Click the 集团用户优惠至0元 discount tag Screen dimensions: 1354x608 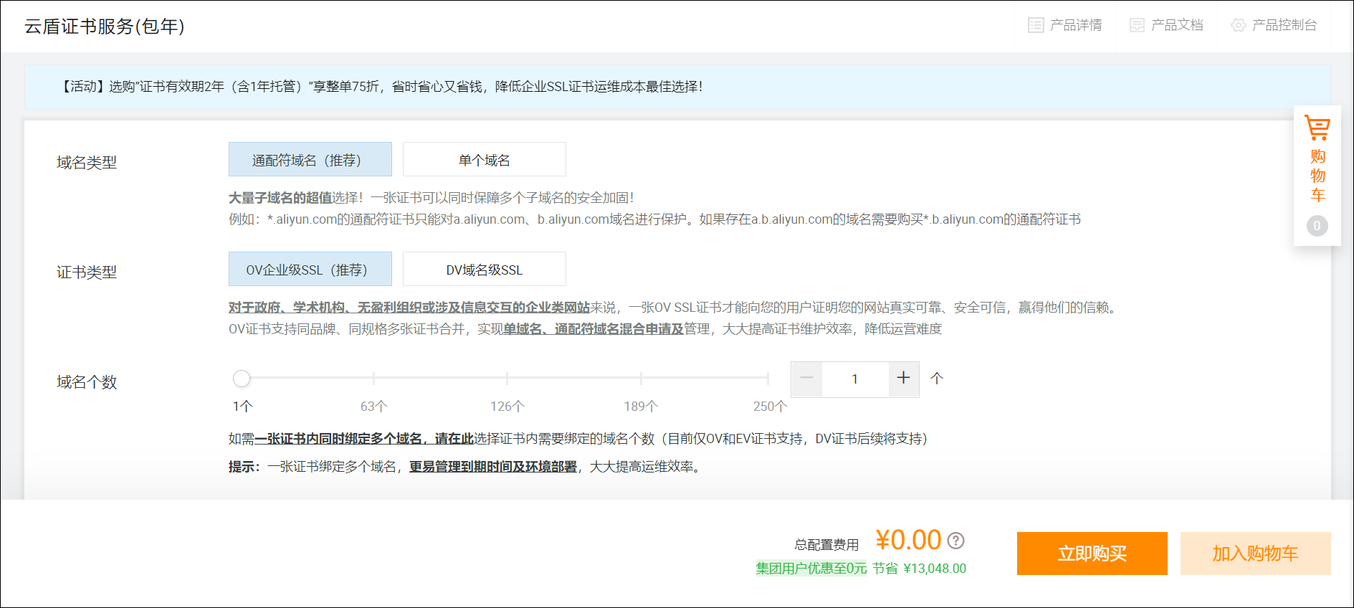click(x=811, y=569)
